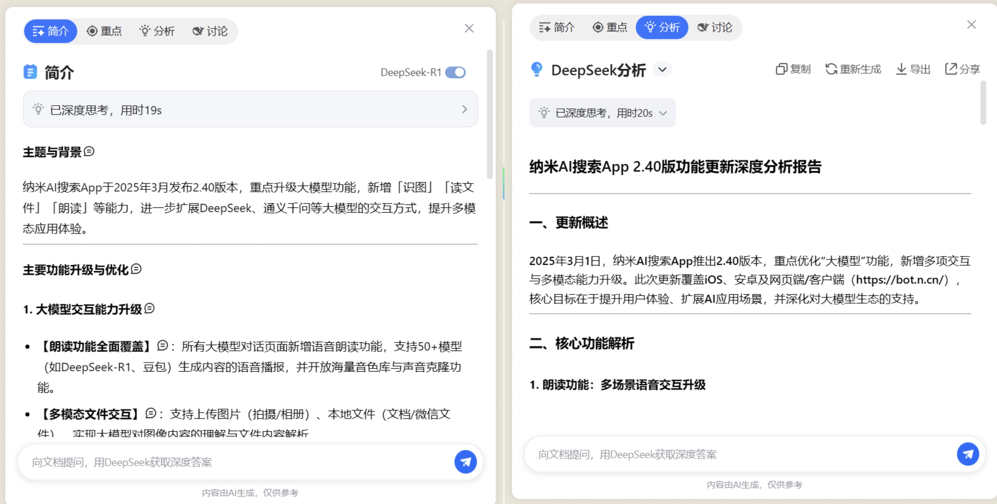Screen dimensions: 997x504
Task: Switch to 简介 tab in right panel
Action: click(x=557, y=27)
